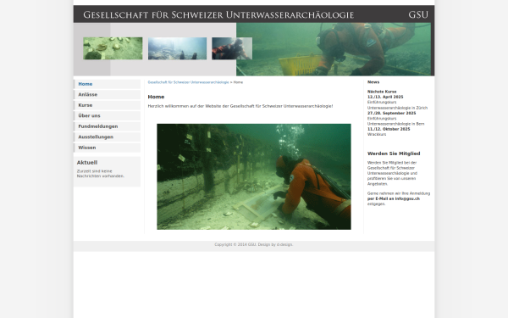Open the seabed artifacts thumbnail in banner
508x318 pixels.
(x=113, y=48)
